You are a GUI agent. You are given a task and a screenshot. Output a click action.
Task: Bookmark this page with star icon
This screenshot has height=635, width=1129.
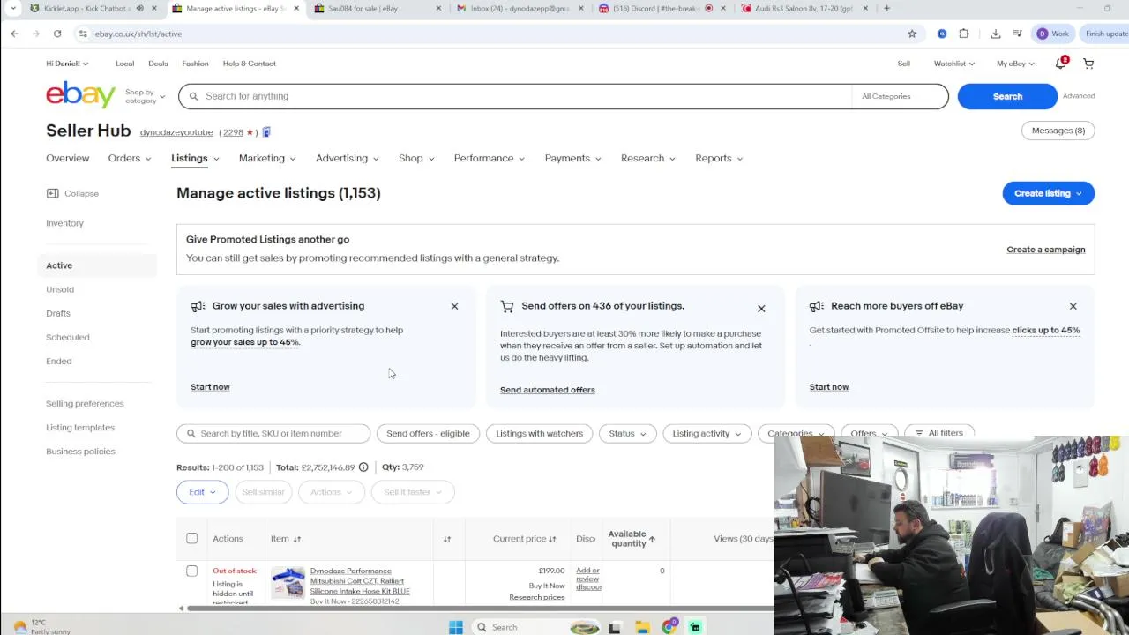tap(912, 34)
